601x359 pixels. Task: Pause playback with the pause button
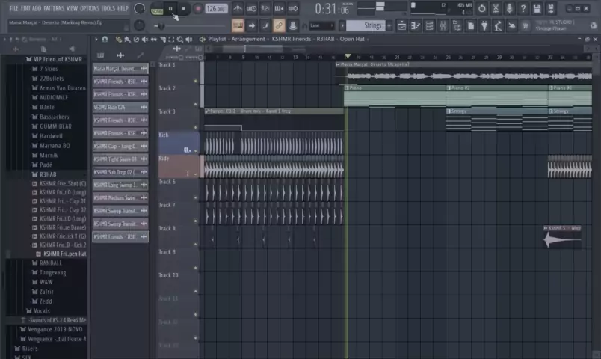pyautogui.click(x=170, y=9)
